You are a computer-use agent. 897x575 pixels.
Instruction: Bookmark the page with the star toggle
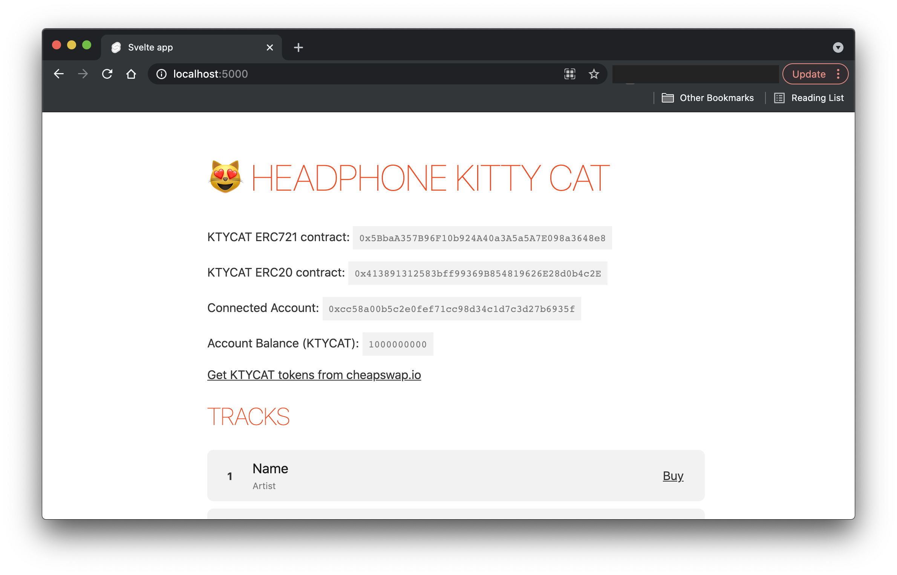point(594,74)
